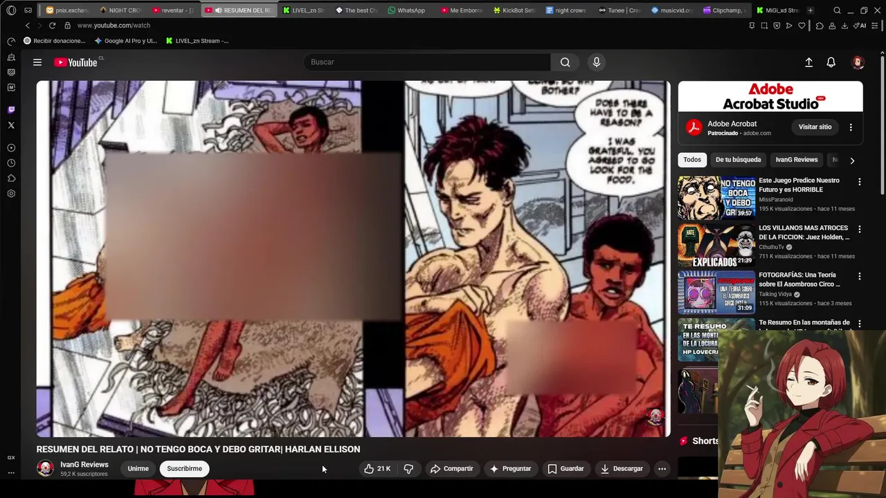Screen dimensions: 886x498
Task: Open the GX Corner sidebar icon
Action: coord(11,458)
